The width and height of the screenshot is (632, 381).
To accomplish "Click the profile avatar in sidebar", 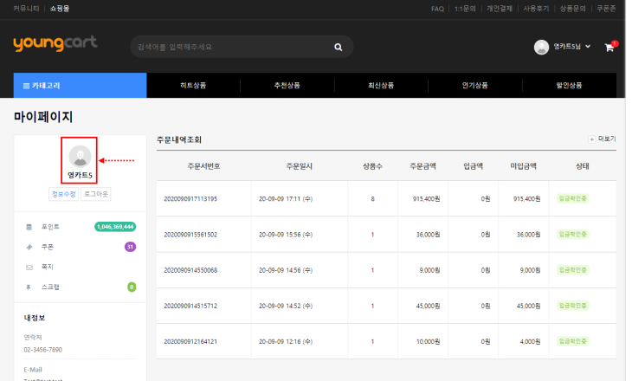I will tap(80, 157).
